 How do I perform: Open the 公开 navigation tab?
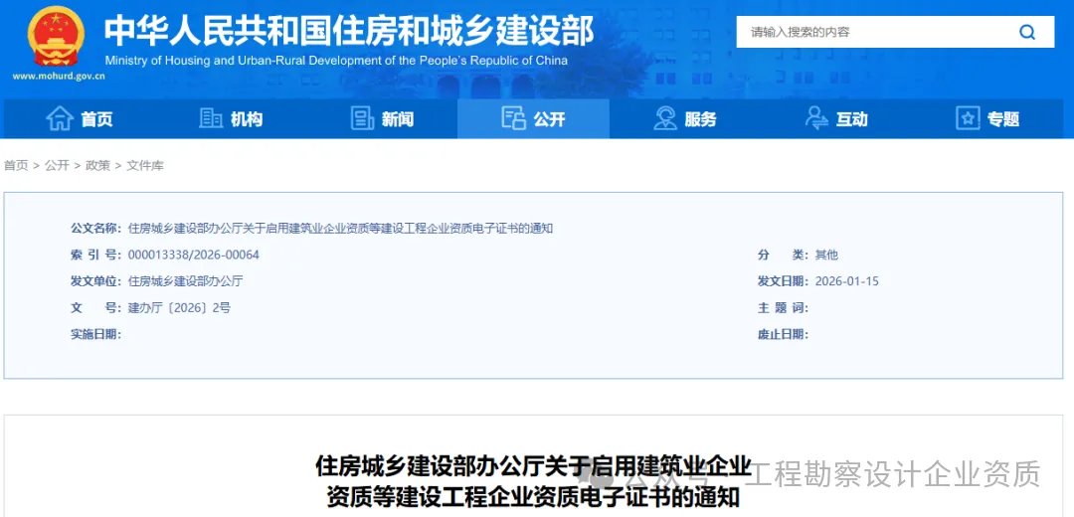click(534, 119)
